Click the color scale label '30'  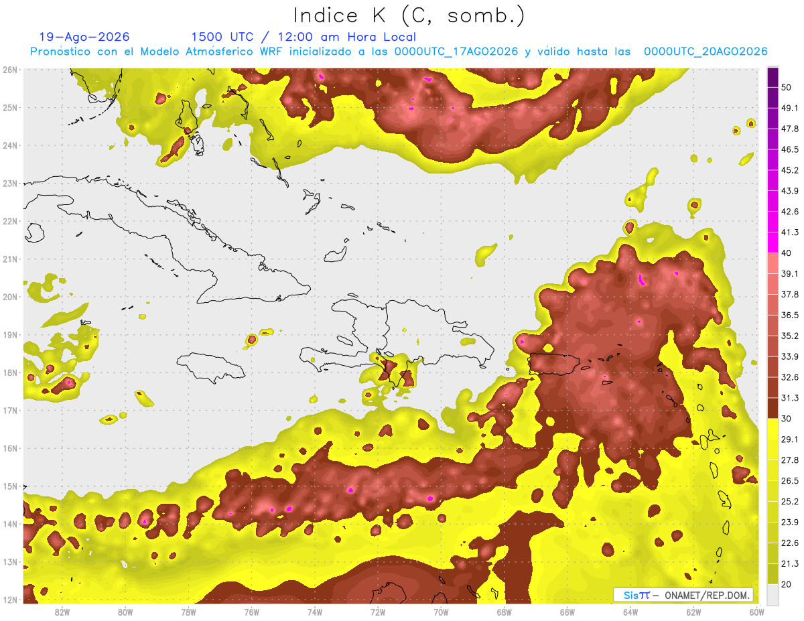point(787,419)
